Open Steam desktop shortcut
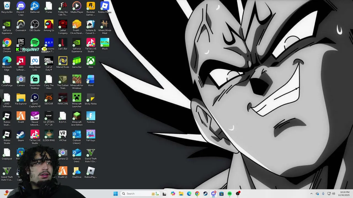353x198 pixels. click(x=21, y=136)
